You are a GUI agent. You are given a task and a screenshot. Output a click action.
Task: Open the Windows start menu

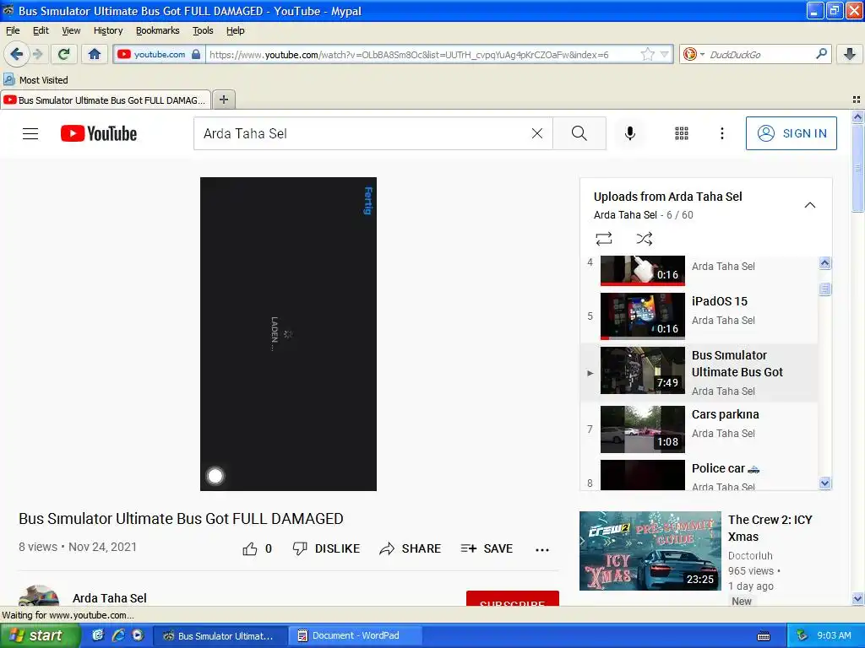point(39,635)
